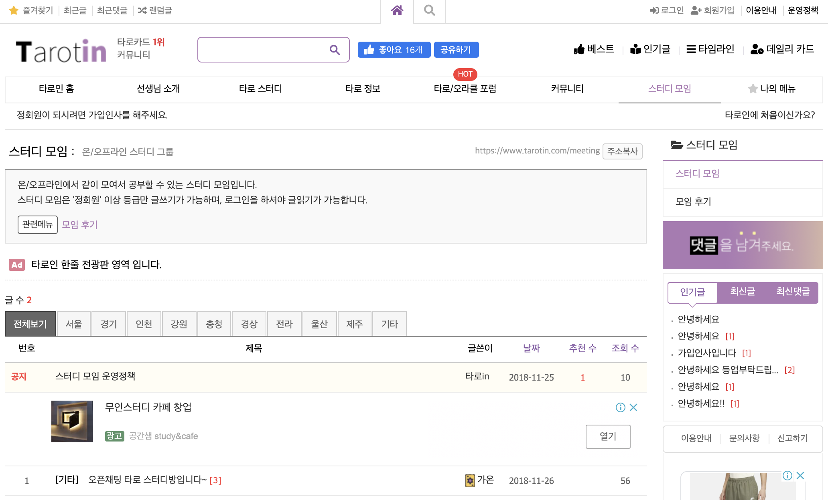Open 타임라인 menu icon link
This screenshot has width=828, height=500.
tap(710, 49)
